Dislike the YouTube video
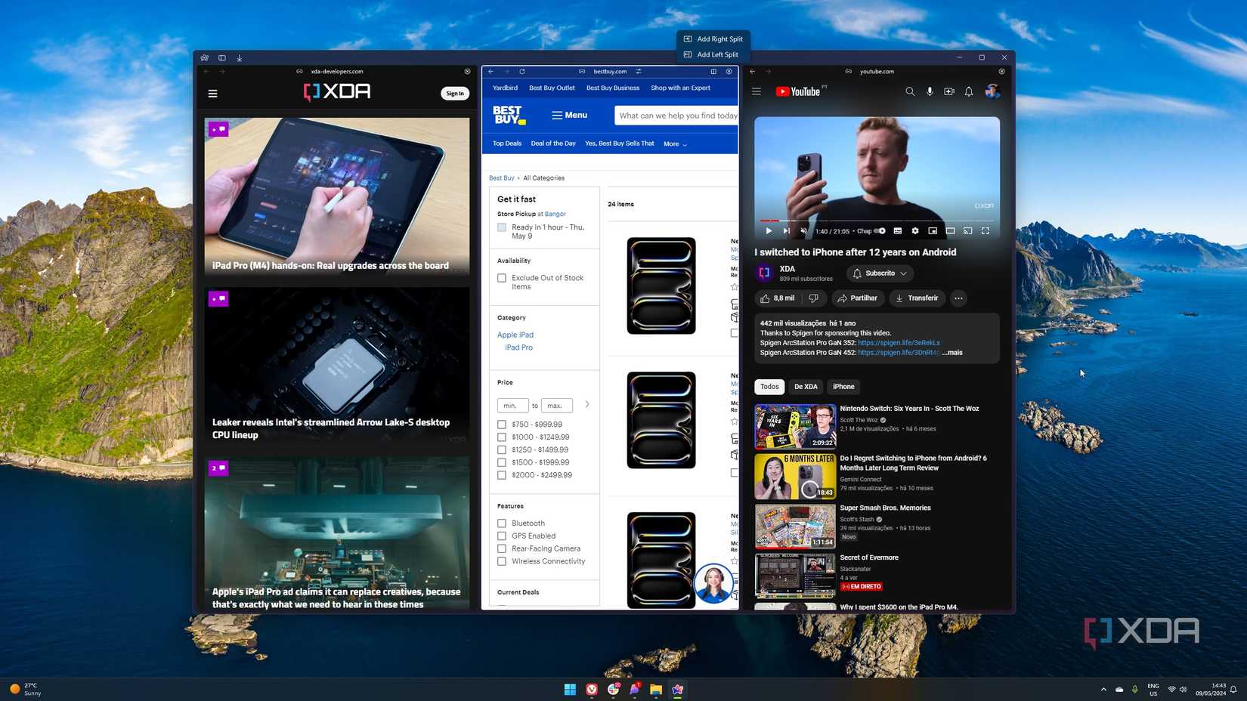 pos(814,298)
